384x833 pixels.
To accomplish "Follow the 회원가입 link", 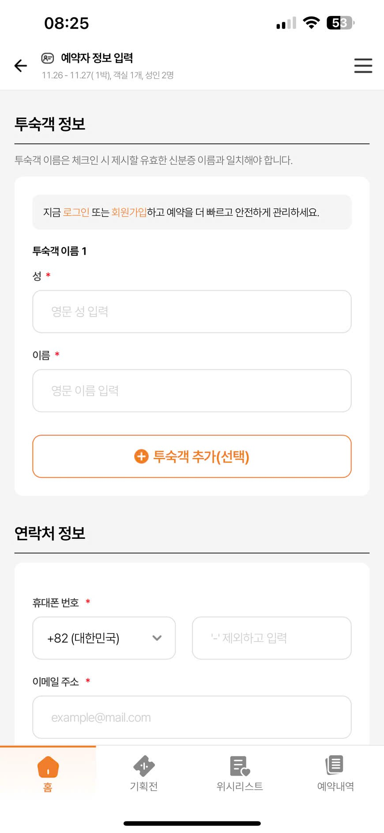I will pos(129,212).
